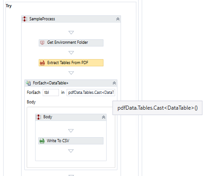The width and height of the screenshot is (211, 176).
Task: Collapse the inner Body sequence
Action: 103,117
